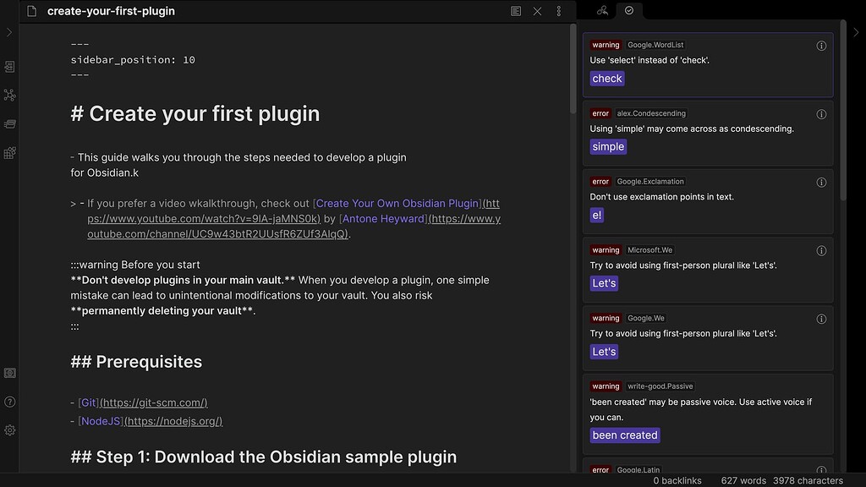Viewport: 866px width, 487px height.
Task: Click 'been created' highlight in passive voice warning
Action: [625, 435]
